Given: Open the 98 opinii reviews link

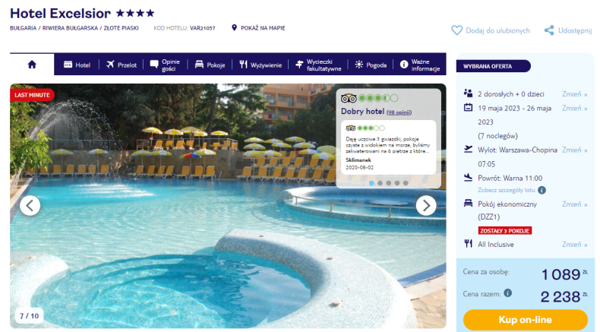Looking at the screenshot, I should click(399, 112).
